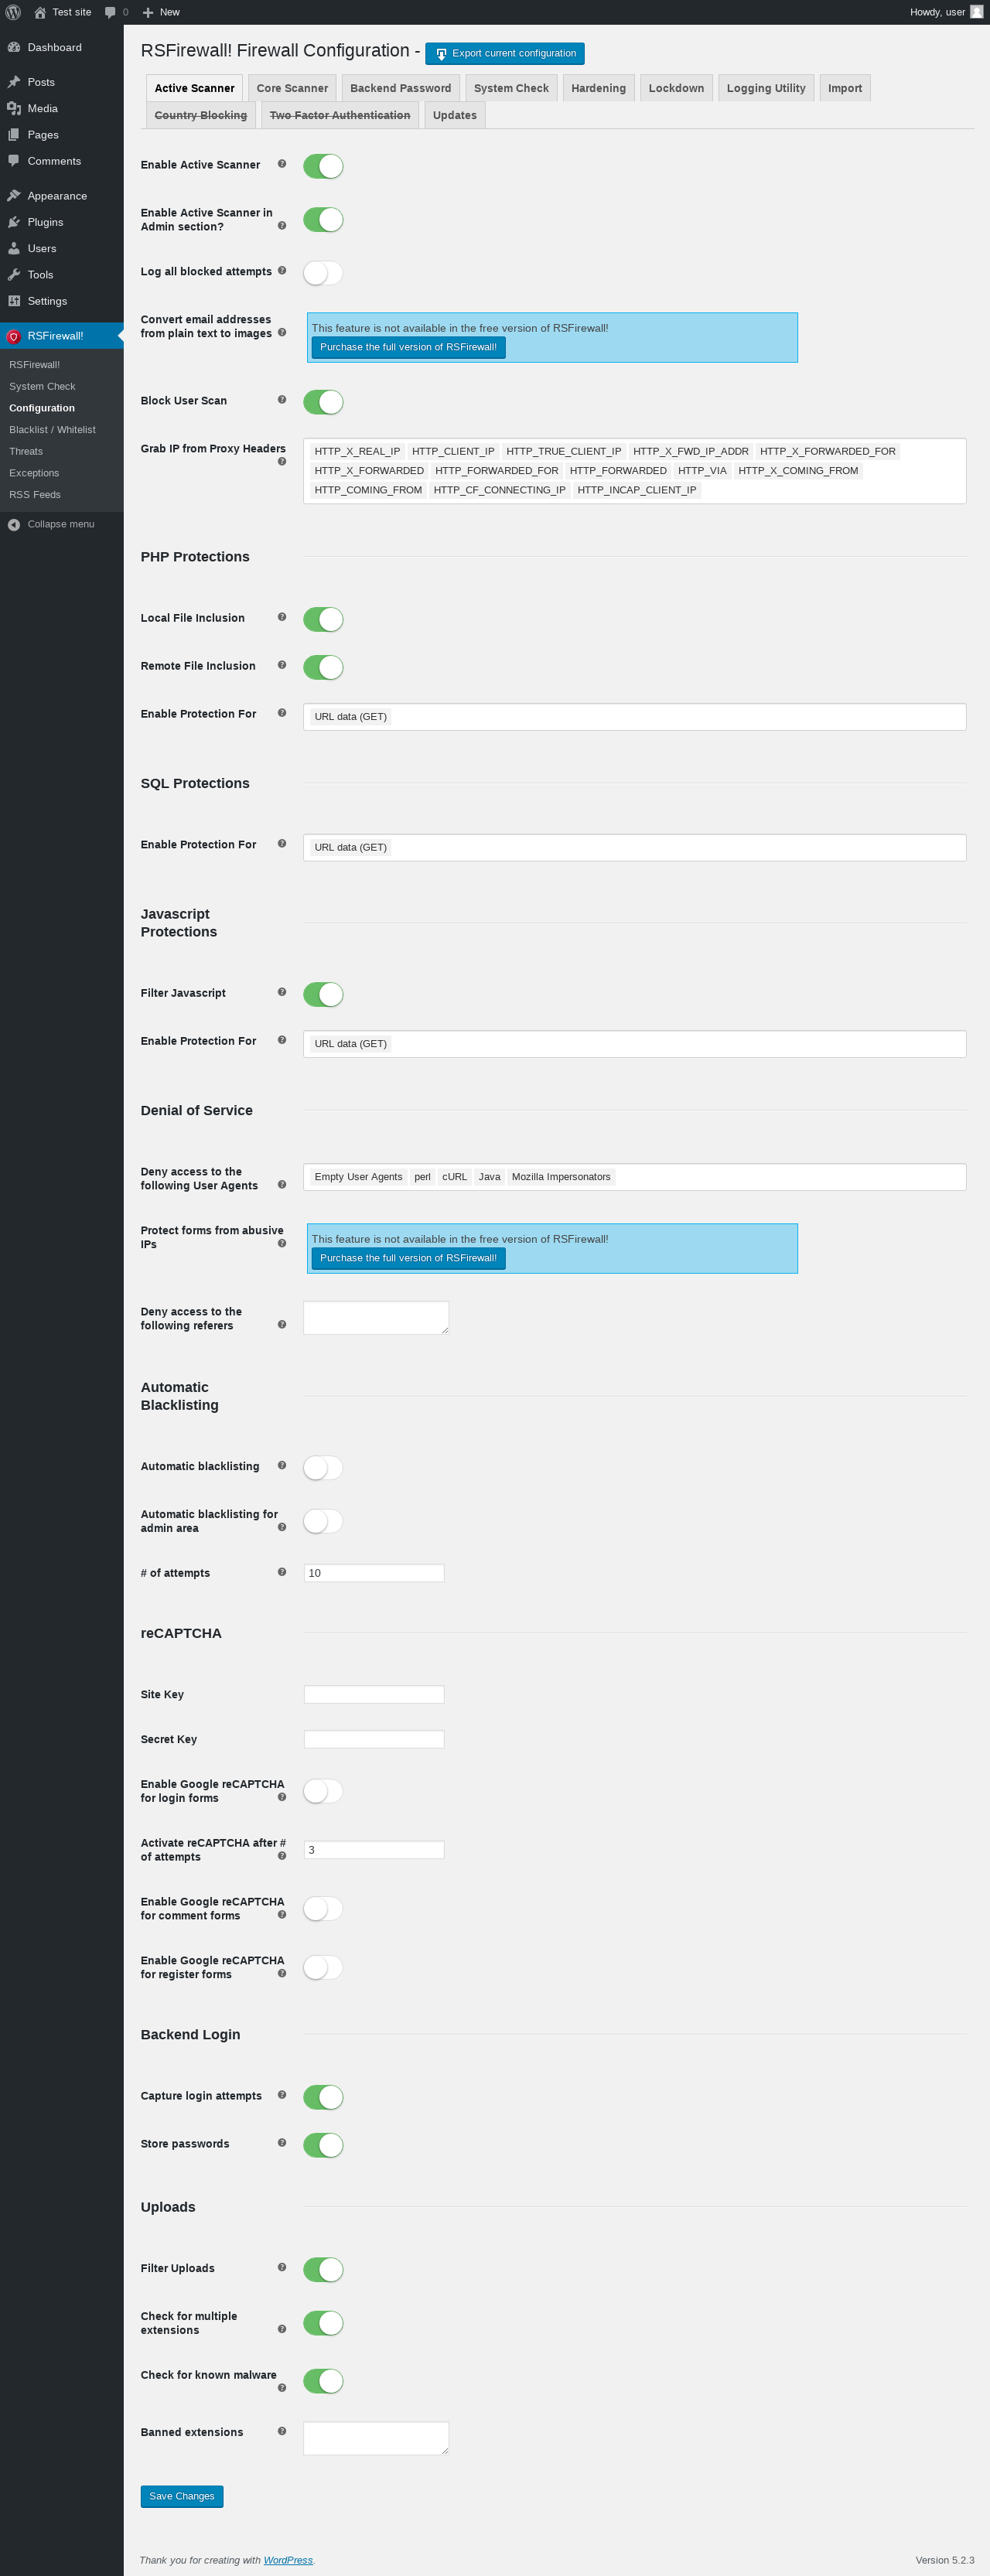Click the WordPress logo icon
This screenshot has height=2576, width=990.
[x=13, y=12]
